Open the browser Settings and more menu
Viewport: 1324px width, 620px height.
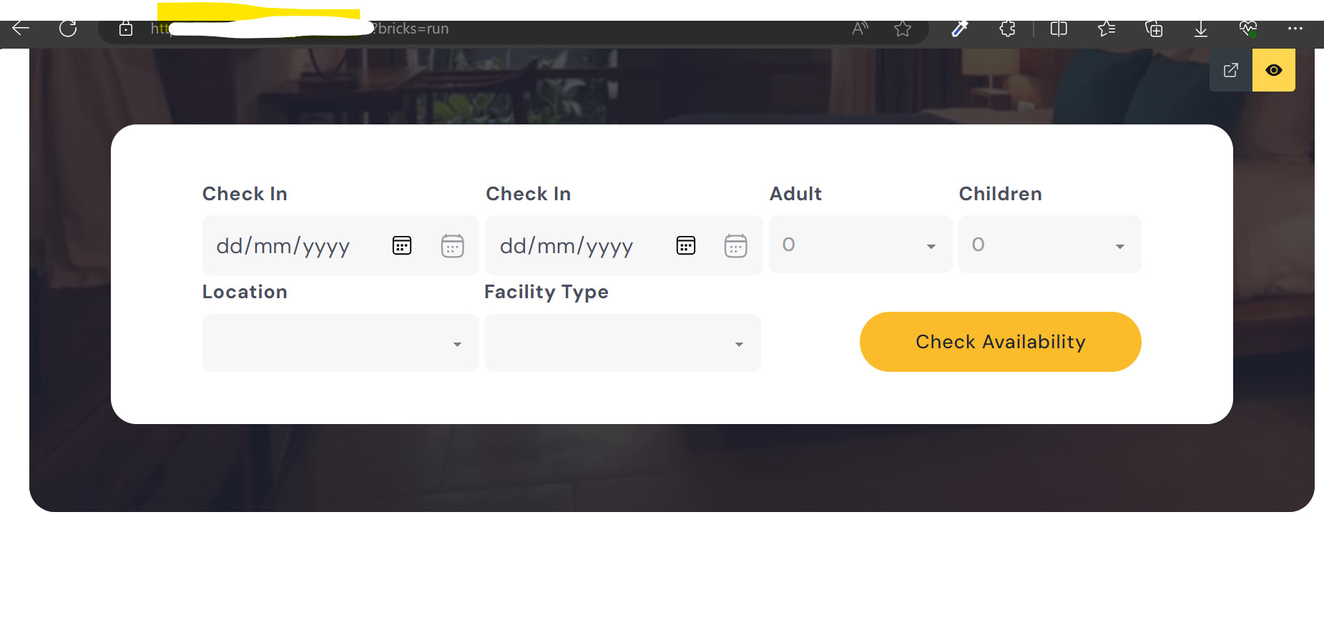coord(1295,29)
